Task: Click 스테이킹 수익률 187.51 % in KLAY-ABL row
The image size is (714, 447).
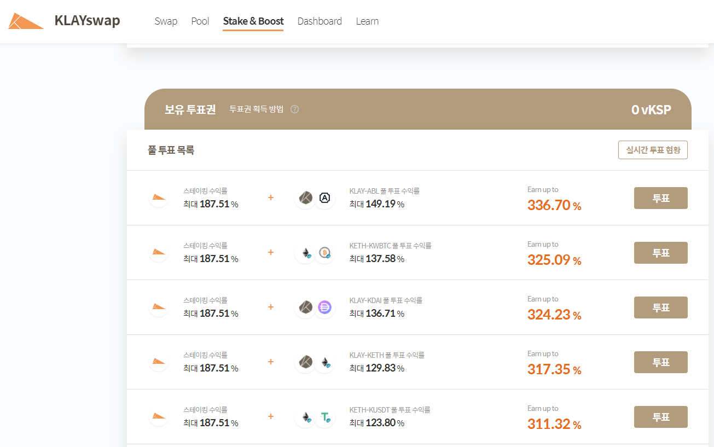Action: pos(211,198)
